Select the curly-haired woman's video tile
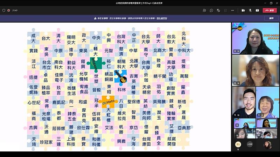Screen dimensions: 280x157 point(255,70)
